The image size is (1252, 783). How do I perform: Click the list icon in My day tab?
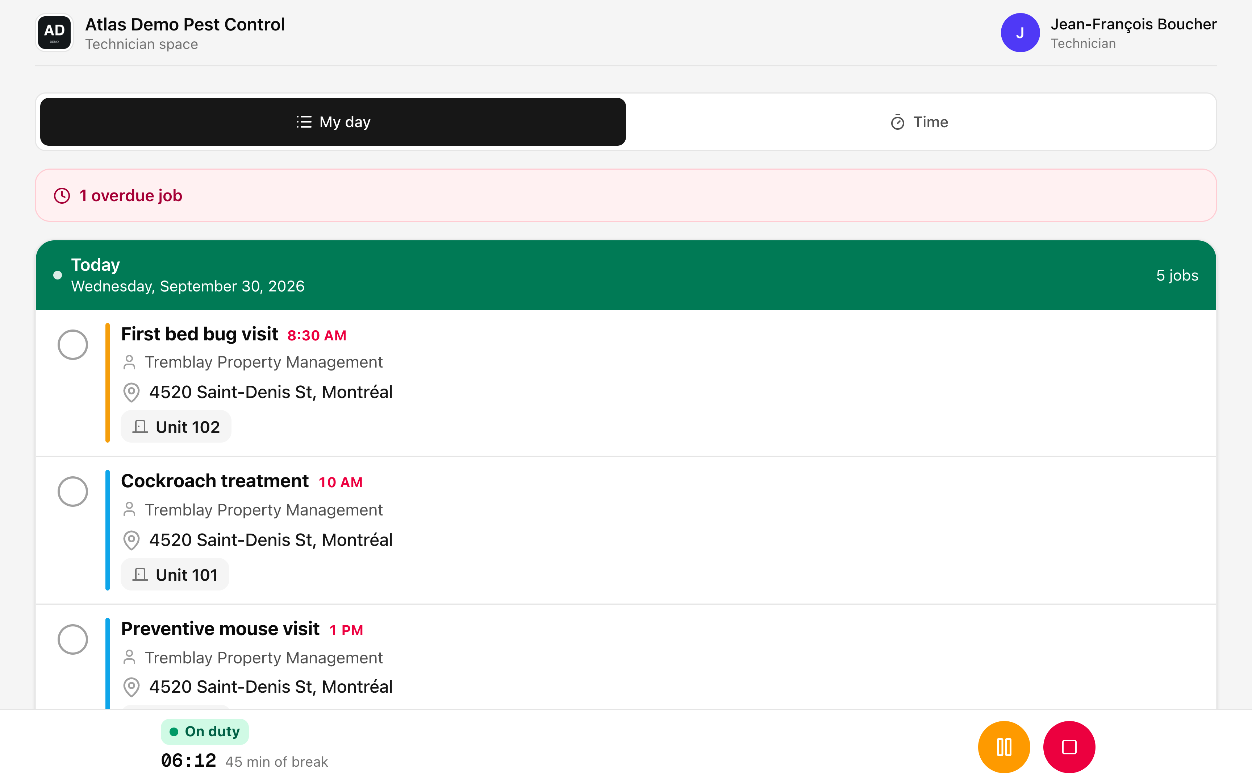click(x=304, y=122)
